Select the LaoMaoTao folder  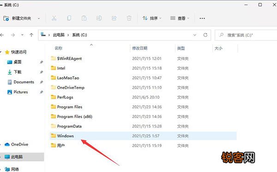pos(68,78)
